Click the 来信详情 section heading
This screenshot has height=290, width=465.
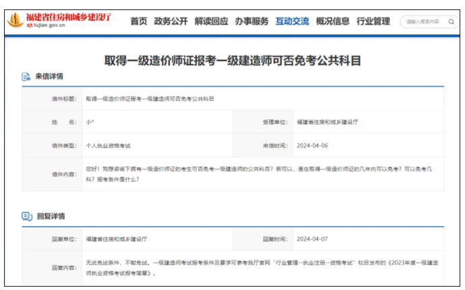tap(49, 77)
